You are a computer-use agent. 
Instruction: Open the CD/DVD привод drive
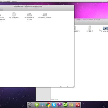pos(14,15)
